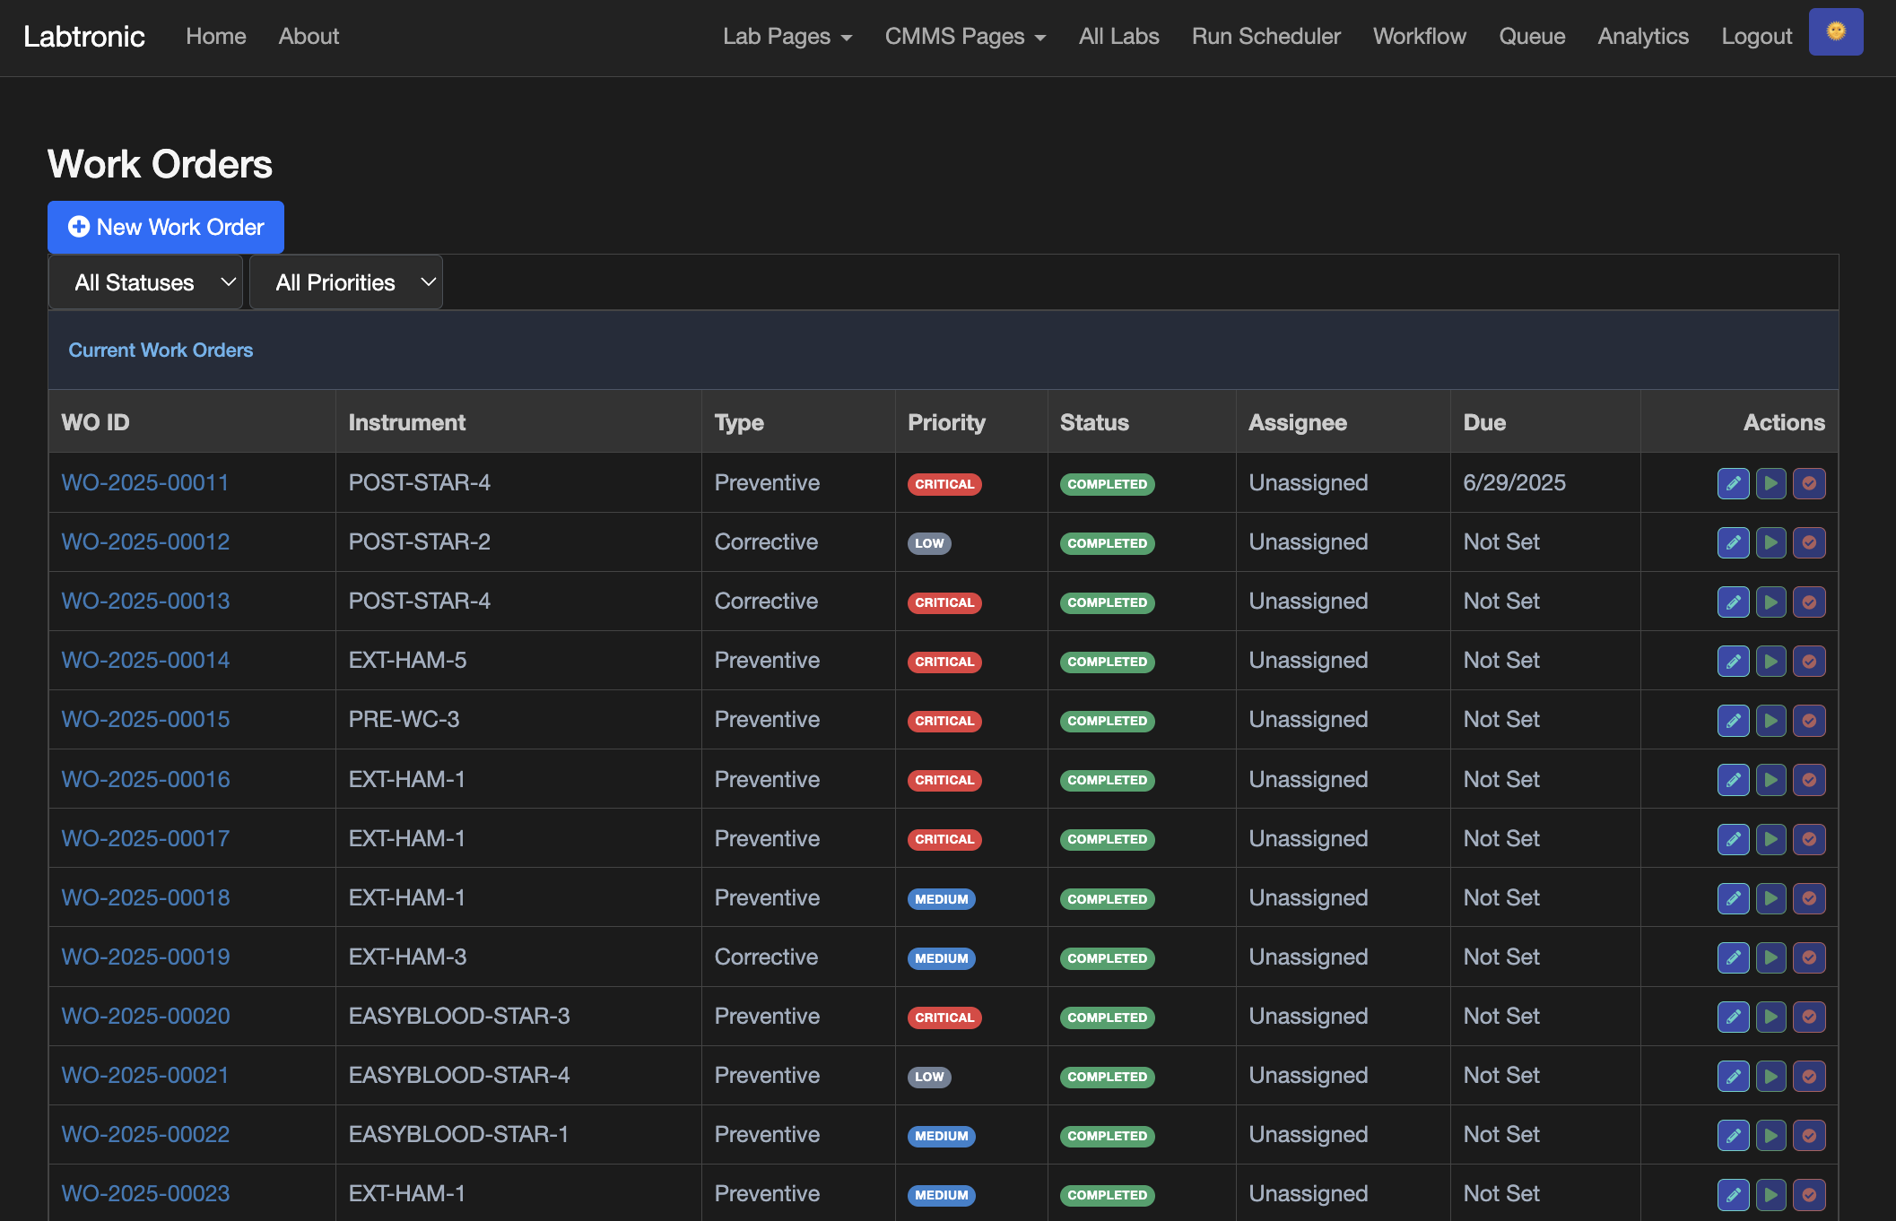Expand the CMMS Pages menu
Screen dimensions: 1896x1221
coord(964,37)
